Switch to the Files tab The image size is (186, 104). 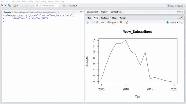(x=89, y=18)
